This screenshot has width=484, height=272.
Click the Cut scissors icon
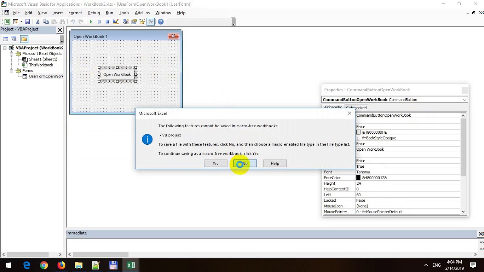[37, 22]
